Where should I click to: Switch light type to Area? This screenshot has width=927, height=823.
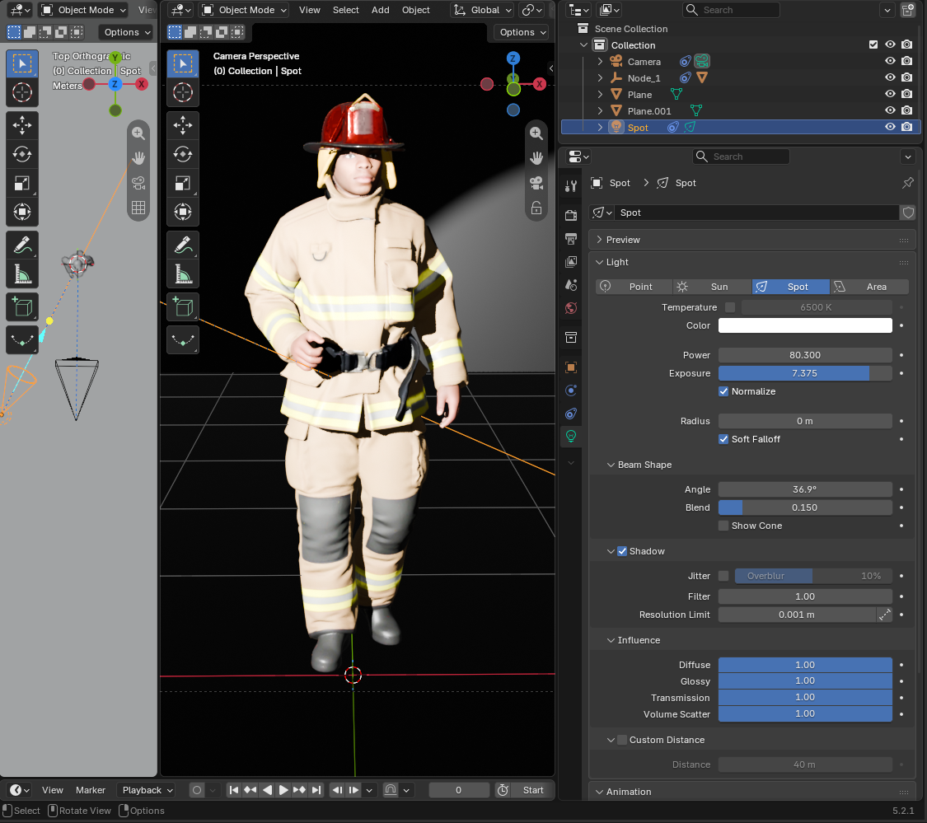pyautogui.click(x=869, y=287)
